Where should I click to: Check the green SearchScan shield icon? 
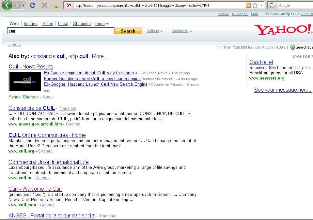click(292, 48)
